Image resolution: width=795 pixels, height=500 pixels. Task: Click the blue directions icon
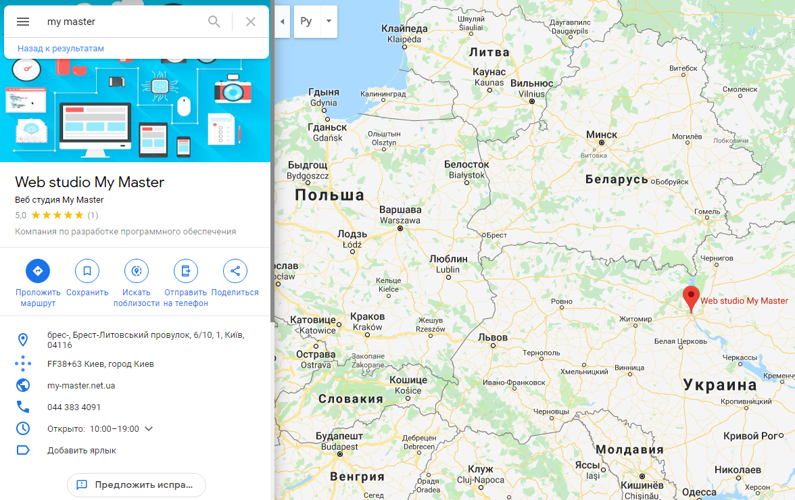[x=38, y=271]
